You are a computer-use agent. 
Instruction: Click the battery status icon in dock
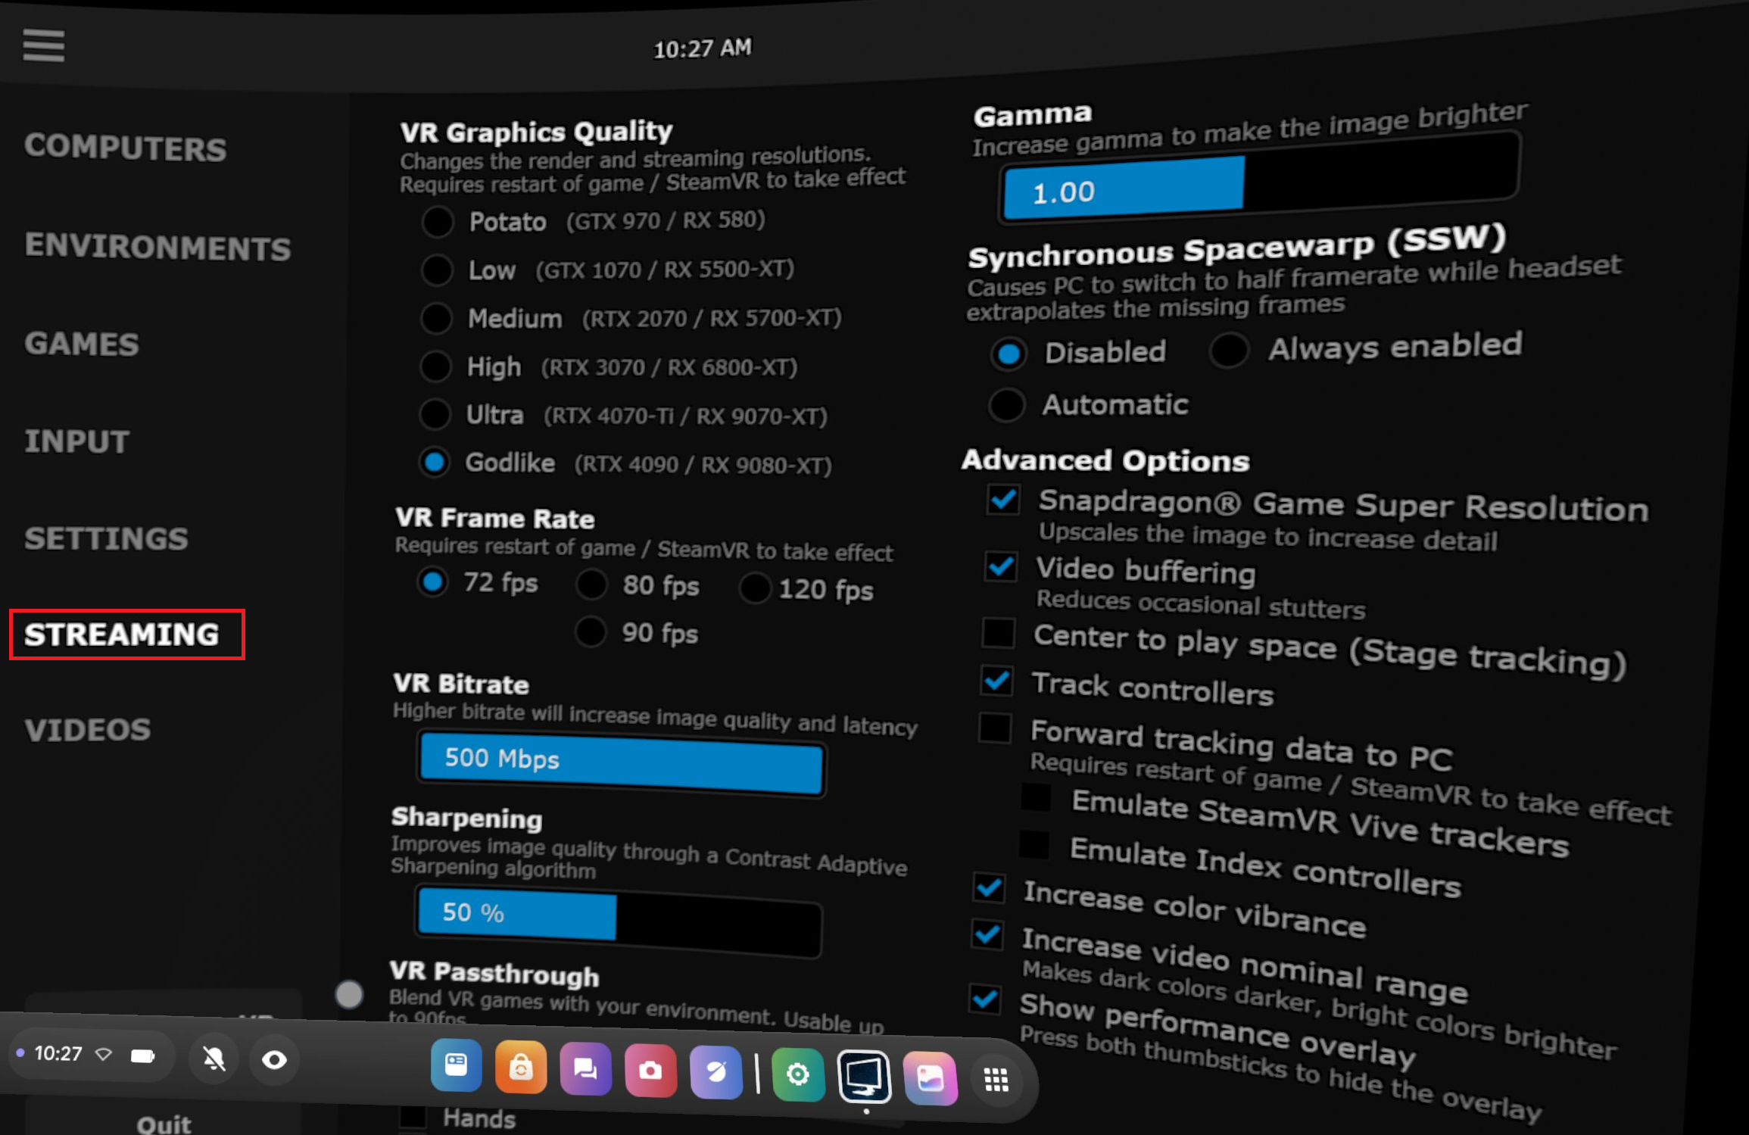(x=142, y=1055)
